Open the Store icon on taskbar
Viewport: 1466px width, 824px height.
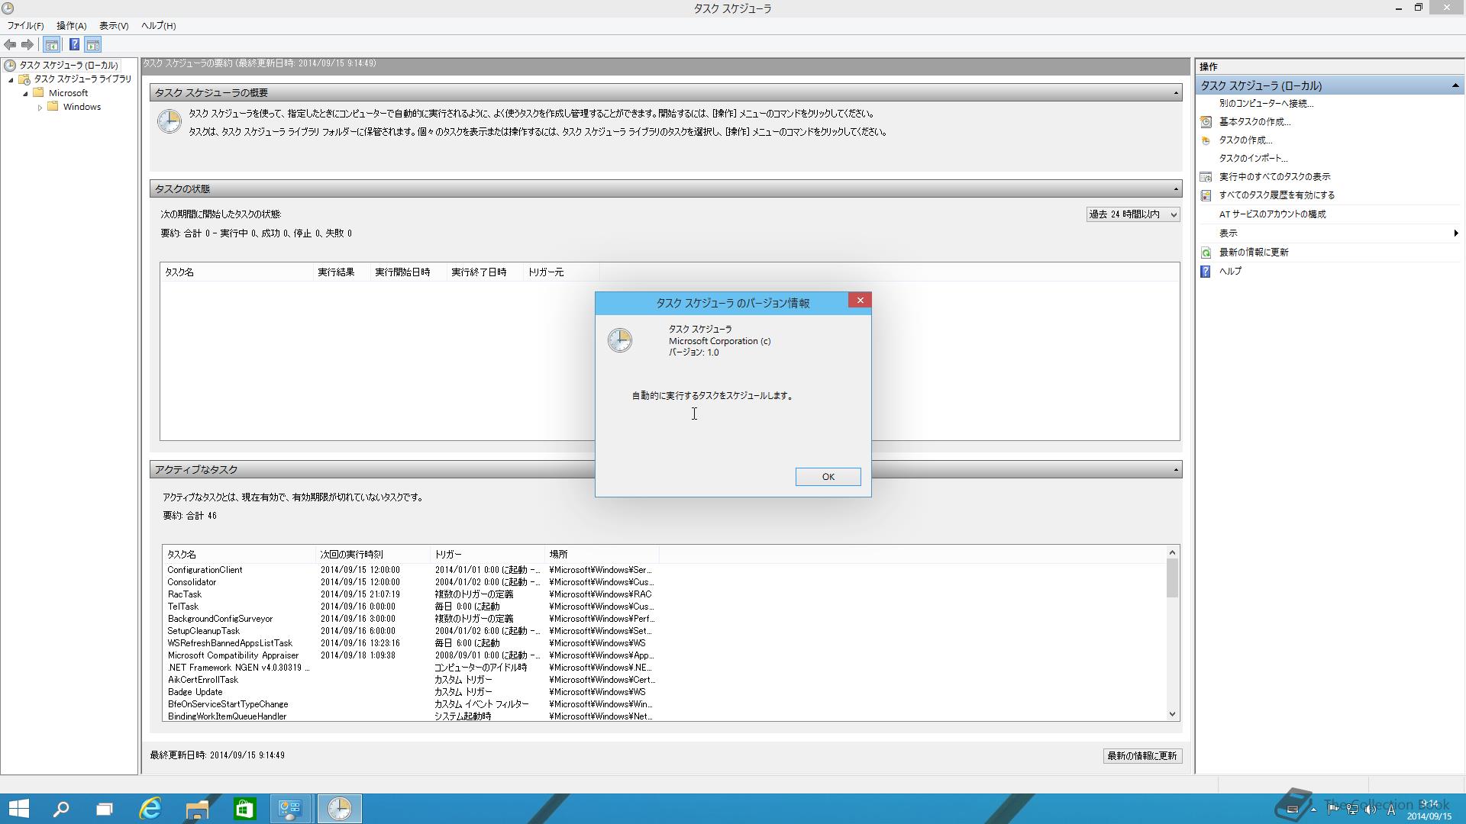(x=244, y=809)
